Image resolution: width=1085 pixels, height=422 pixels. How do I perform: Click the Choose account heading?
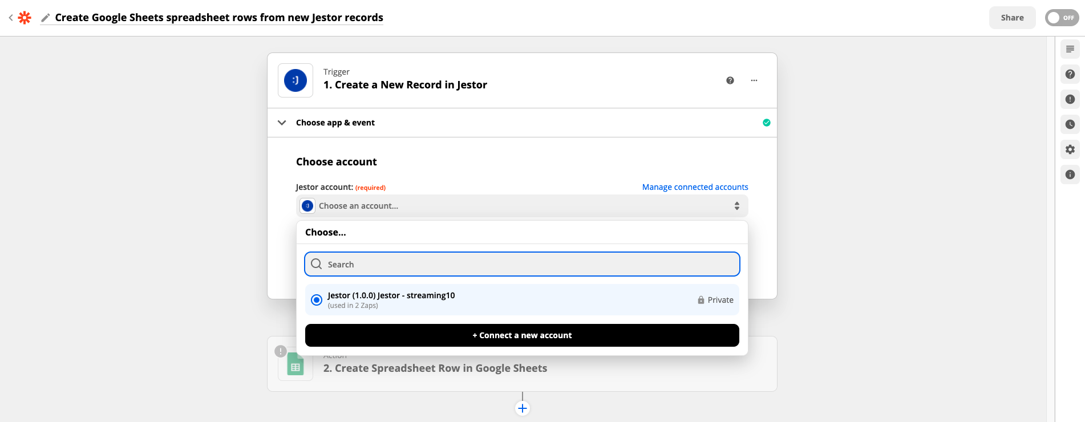337,162
